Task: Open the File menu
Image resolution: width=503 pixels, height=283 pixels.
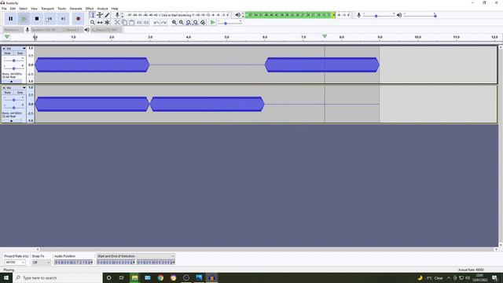Action: point(4,9)
